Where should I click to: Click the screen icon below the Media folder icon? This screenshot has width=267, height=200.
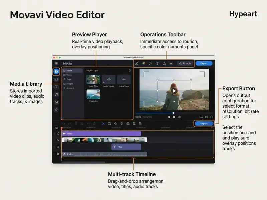pos(56,79)
